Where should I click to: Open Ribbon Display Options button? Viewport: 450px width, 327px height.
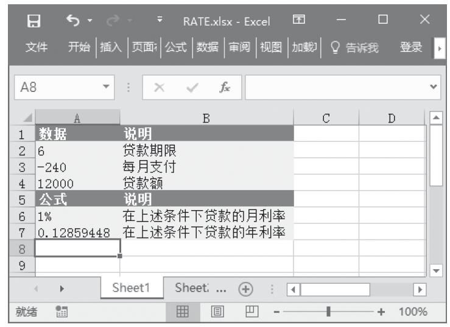point(300,23)
